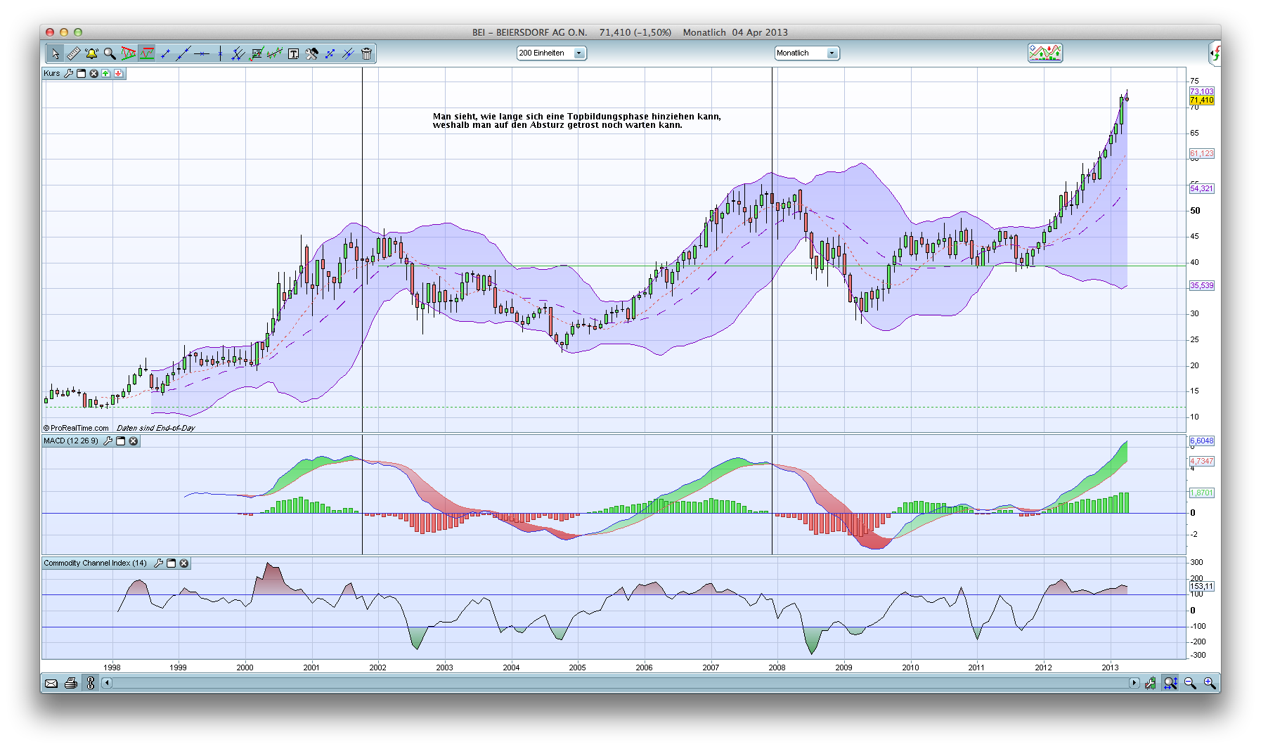Click the MACD (12 26 9) label
The image size is (1261, 749).
click(71, 441)
